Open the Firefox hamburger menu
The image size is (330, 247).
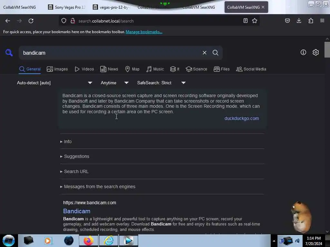click(322, 21)
